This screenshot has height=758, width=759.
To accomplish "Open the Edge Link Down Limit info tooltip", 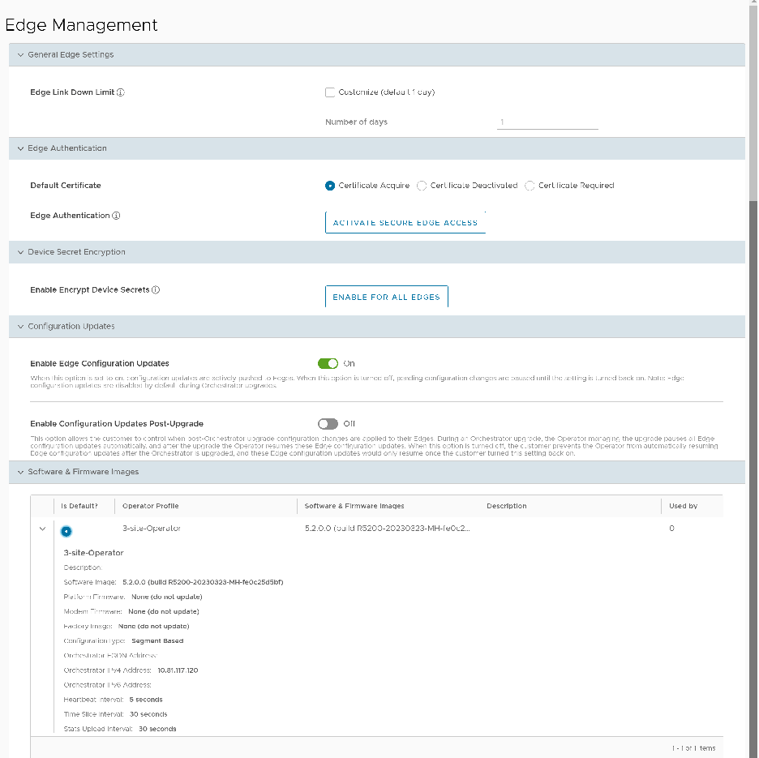I will coord(120,92).
